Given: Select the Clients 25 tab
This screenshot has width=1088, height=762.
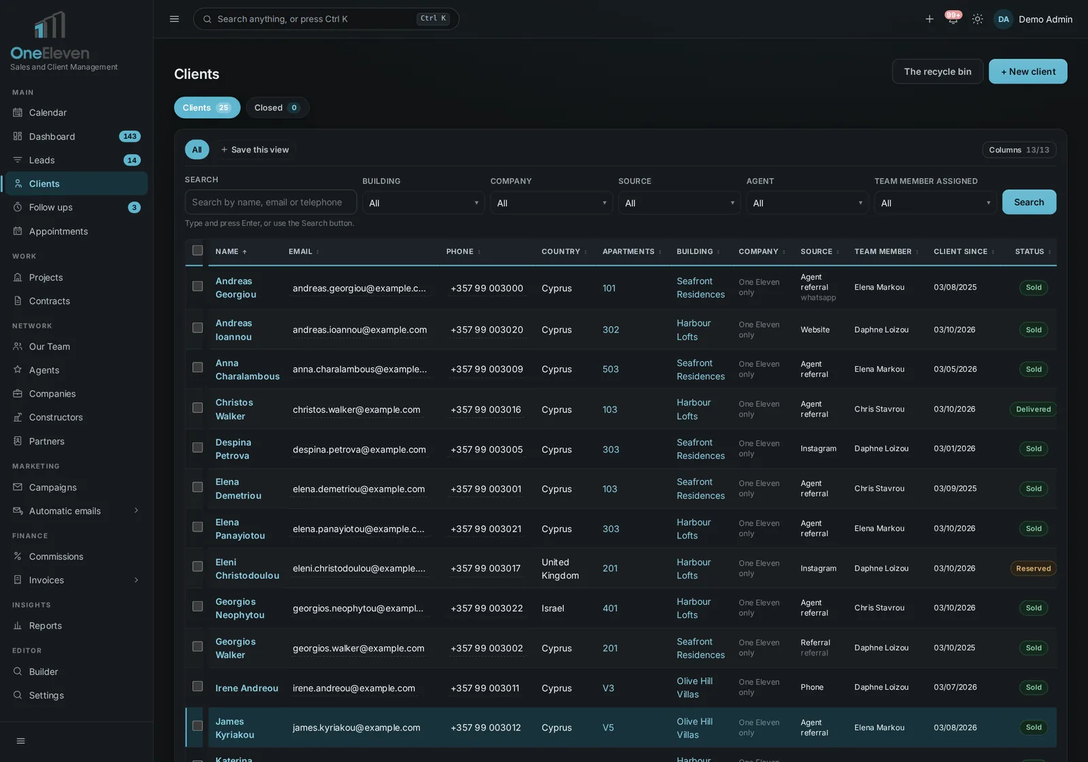Looking at the screenshot, I should click(207, 107).
